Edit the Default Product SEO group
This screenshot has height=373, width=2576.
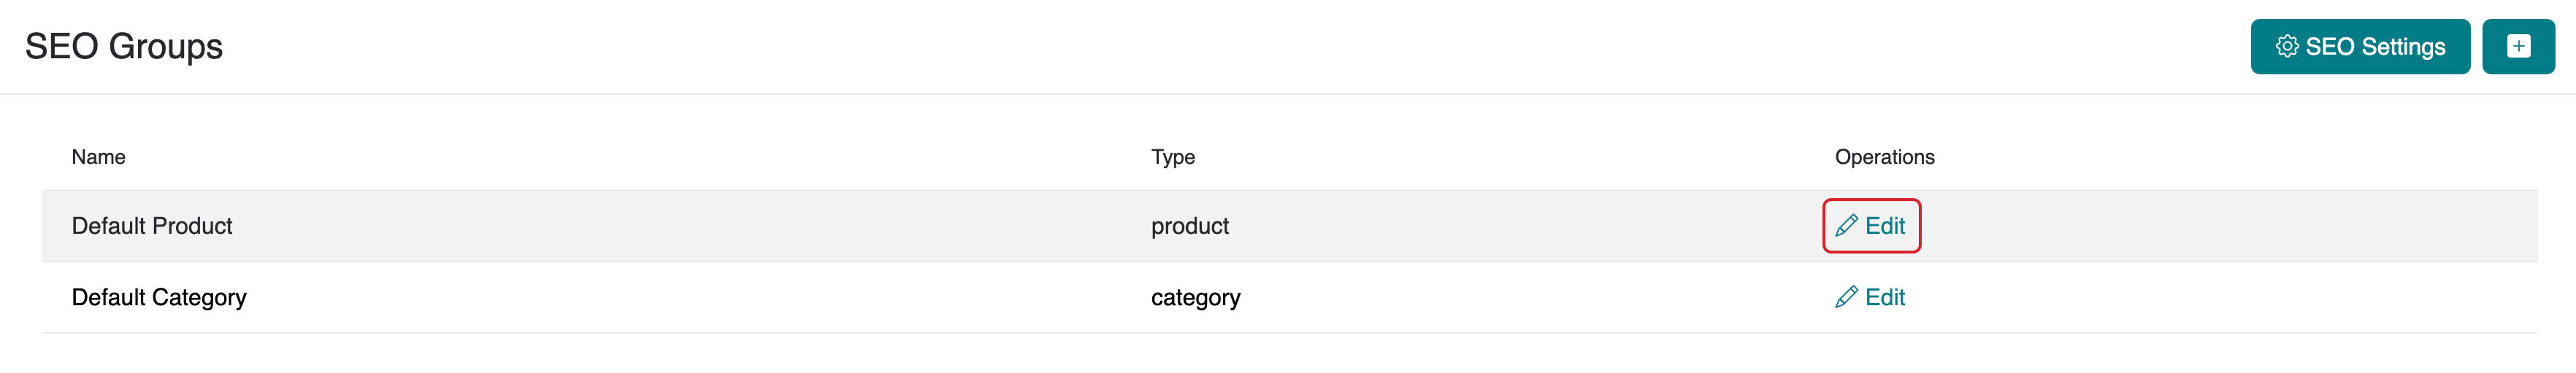[x=1871, y=225]
